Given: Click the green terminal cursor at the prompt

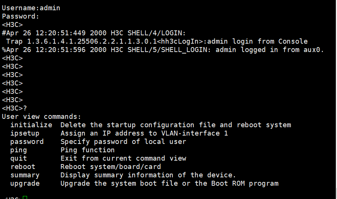Looking at the screenshot, I should pyautogui.click(x=25, y=197).
